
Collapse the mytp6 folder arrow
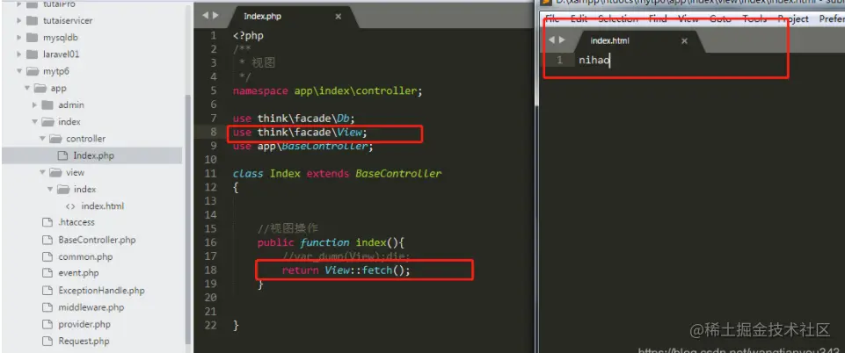point(19,71)
